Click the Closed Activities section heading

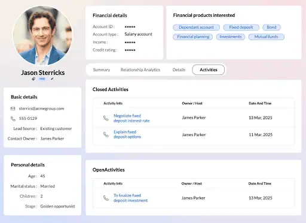pos(111,89)
